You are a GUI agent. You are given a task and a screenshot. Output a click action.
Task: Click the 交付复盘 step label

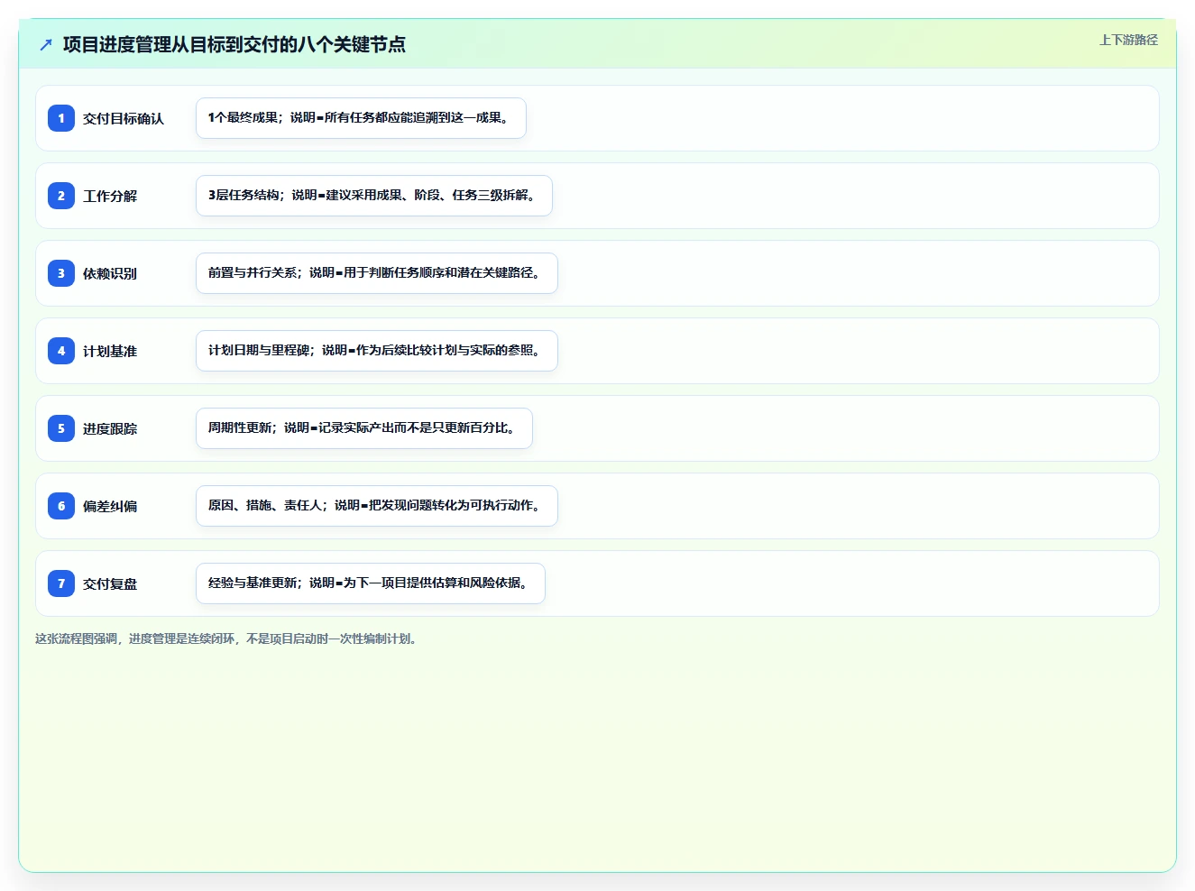tap(110, 583)
